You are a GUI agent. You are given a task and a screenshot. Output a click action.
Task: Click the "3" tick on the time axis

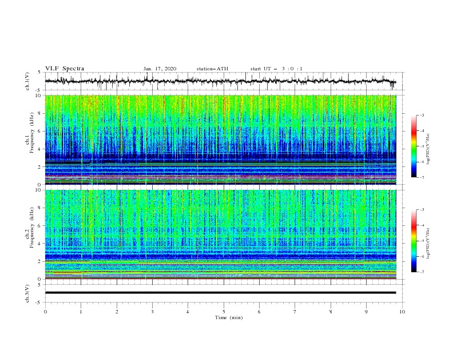coord(152,312)
